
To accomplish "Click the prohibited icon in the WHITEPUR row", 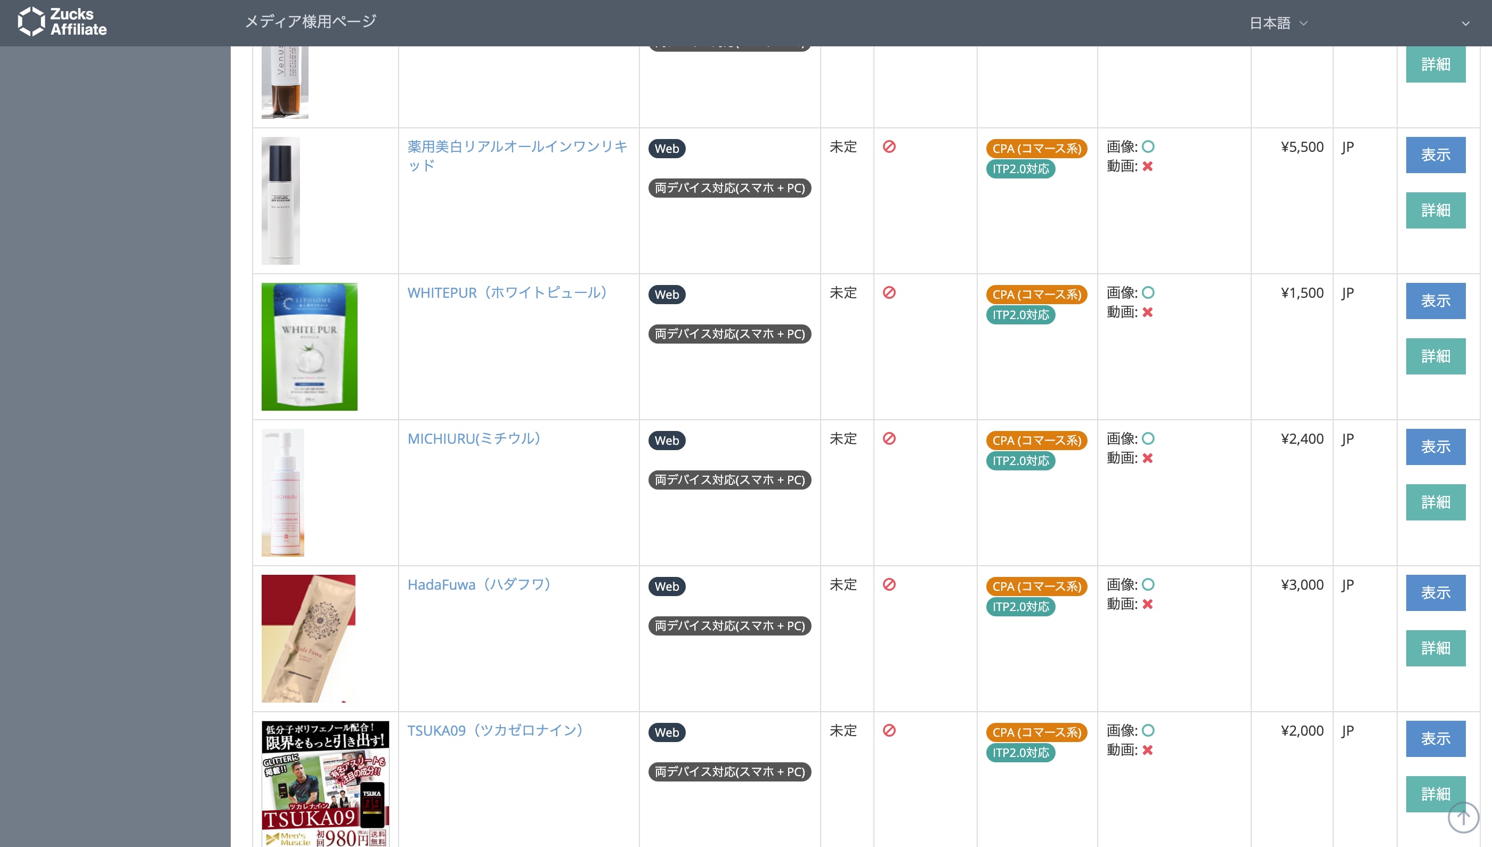I will point(889,292).
